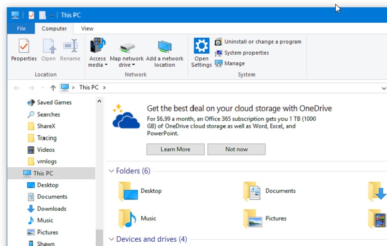This screenshot has width=387, height=246.
Task: Select This PC in navigation pane
Action: pyautogui.click(x=51, y=174)
